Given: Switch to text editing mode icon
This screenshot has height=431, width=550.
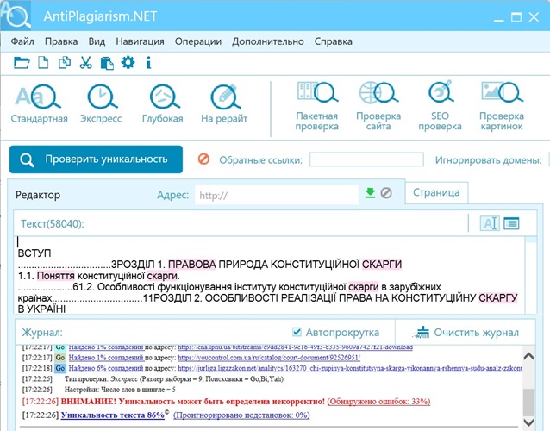Looking at the screenshot, I should pos(490,223).
